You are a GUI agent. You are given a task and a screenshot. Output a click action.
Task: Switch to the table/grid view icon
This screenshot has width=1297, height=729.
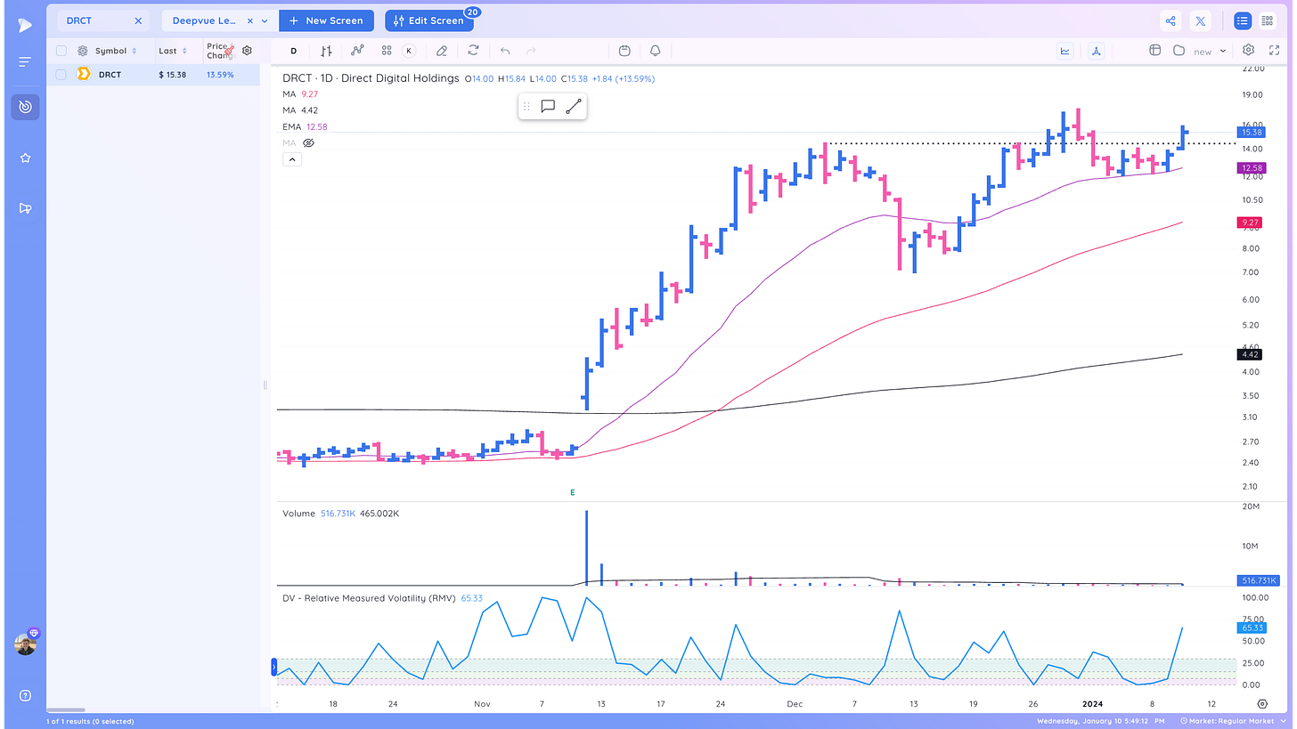pyautogui.click(x=1268, y=20)
